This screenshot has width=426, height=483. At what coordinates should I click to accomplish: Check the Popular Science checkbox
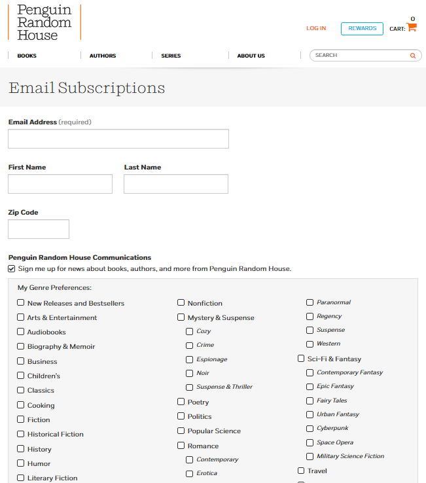coord(181,431)
